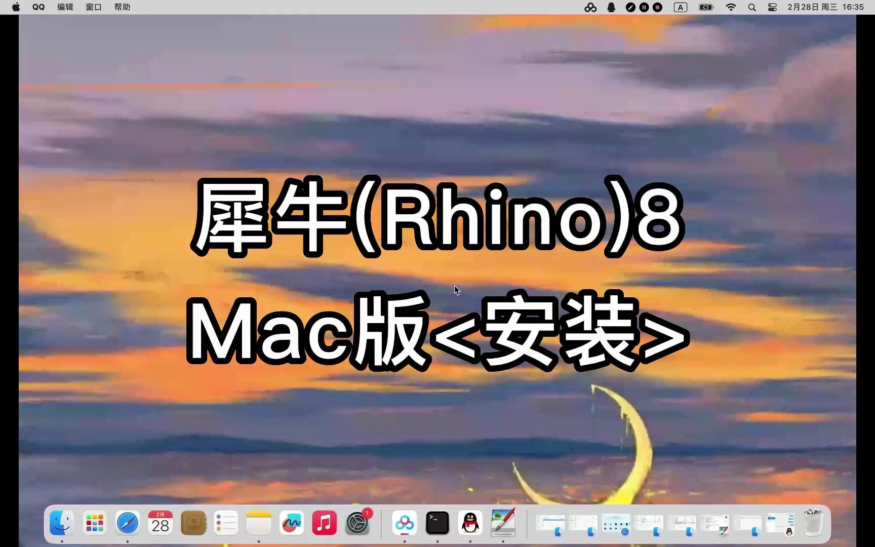The height and width of the screenshot is (547, 875).
Task: Open Calendar showing 28 in Dock
Action: (160, 523)
